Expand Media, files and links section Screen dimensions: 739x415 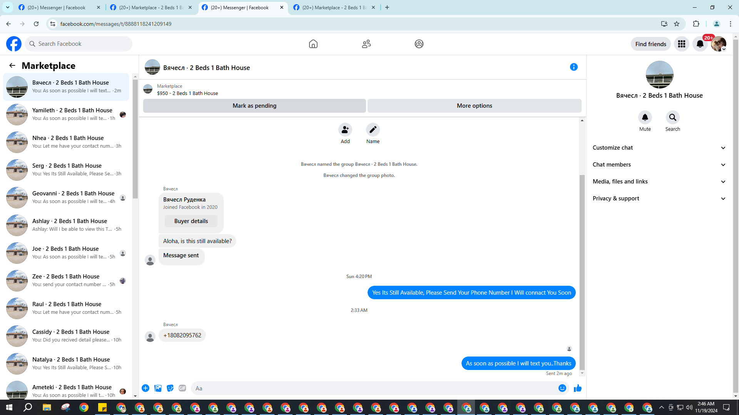pyautogui.click(x=659, y=182)
